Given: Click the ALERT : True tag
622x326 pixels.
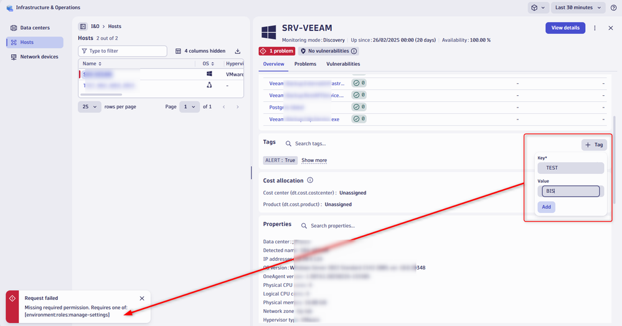Looking at the screenshot, I should (x=280, y=161).
